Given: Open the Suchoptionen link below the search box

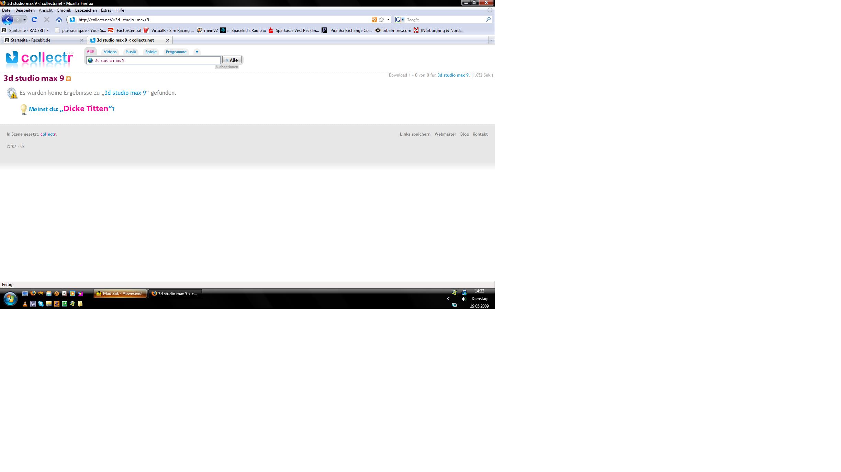Looking at the screenshot, I should pos(226,67).
